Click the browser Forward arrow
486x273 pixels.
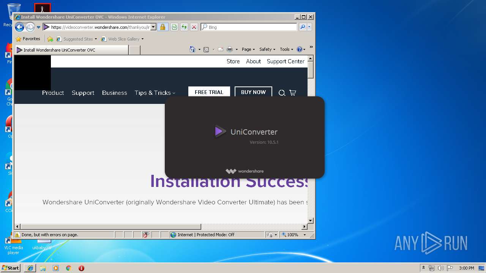tap(30, 27)
